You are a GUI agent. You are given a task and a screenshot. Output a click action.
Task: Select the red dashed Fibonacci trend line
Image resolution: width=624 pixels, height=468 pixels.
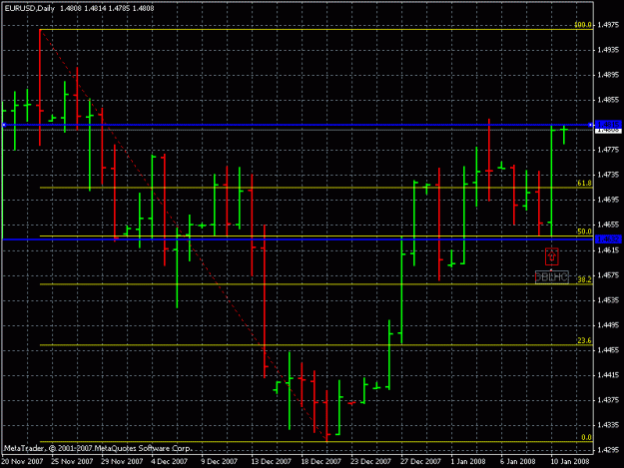183,235
